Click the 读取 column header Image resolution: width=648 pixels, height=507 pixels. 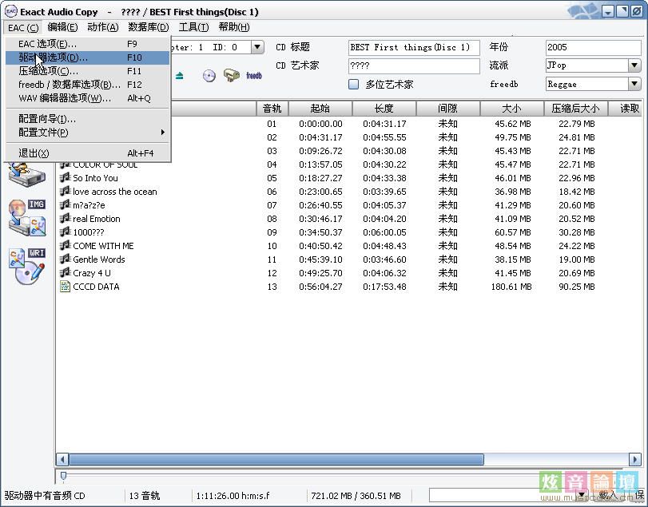click(626, 109)
